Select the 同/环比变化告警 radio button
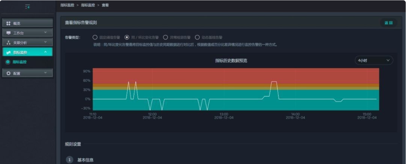406x164 pixels. coord(127,38)
